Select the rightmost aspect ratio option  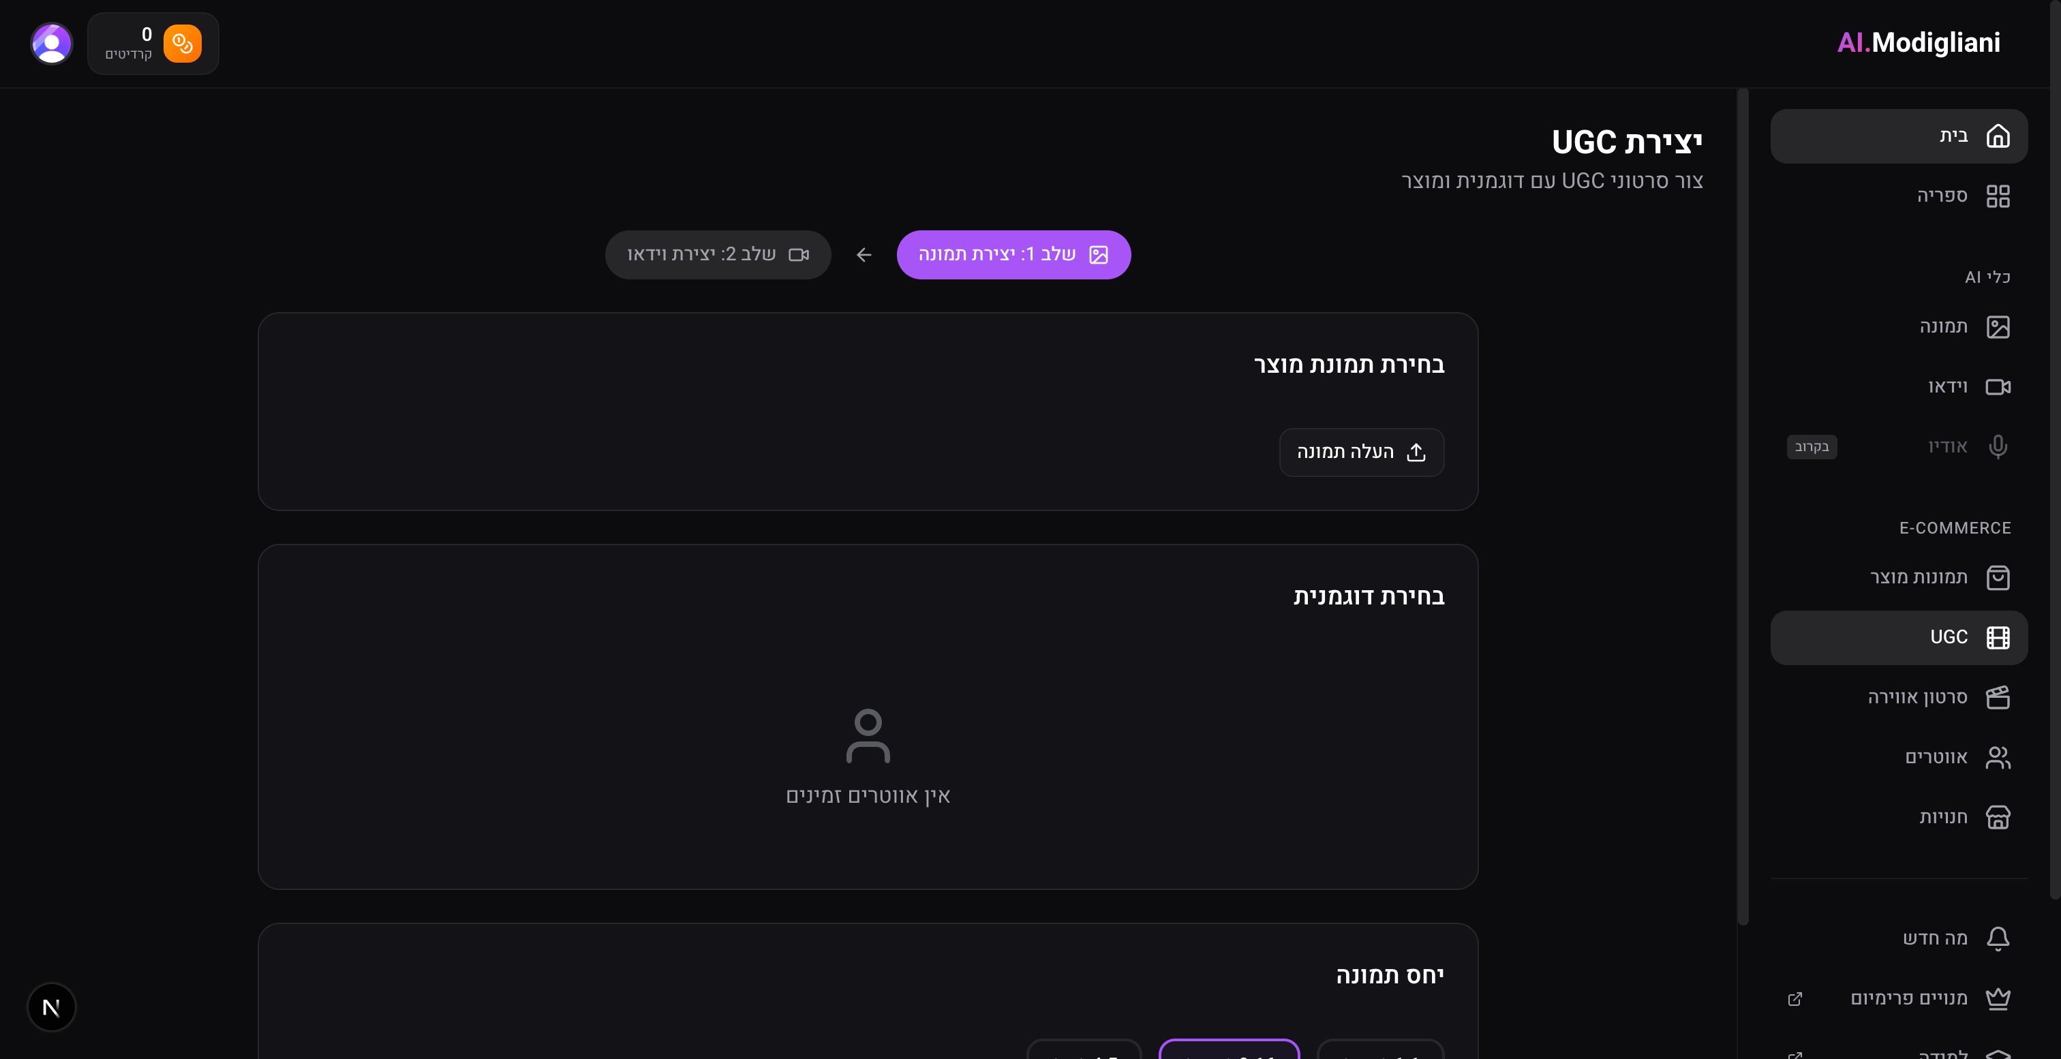tap(1379, 1049)
